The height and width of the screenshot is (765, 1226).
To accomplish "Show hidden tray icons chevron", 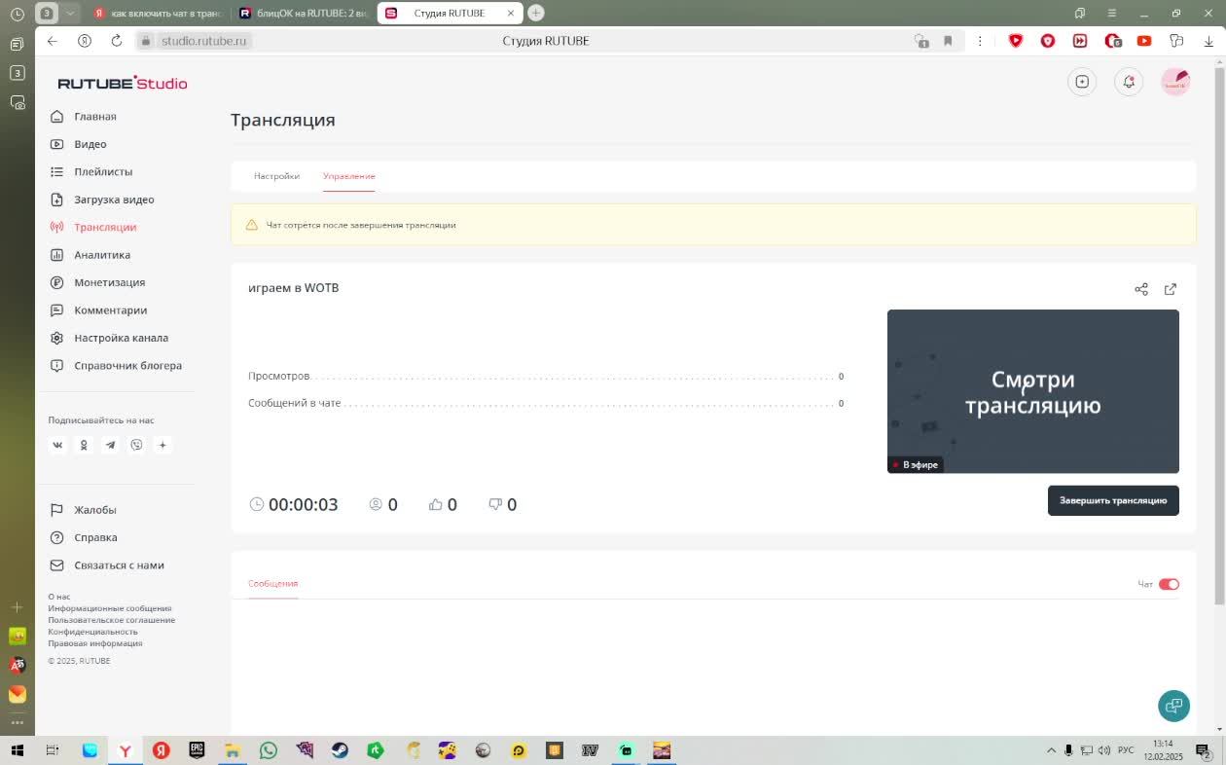I will (x=1051, y=750).
